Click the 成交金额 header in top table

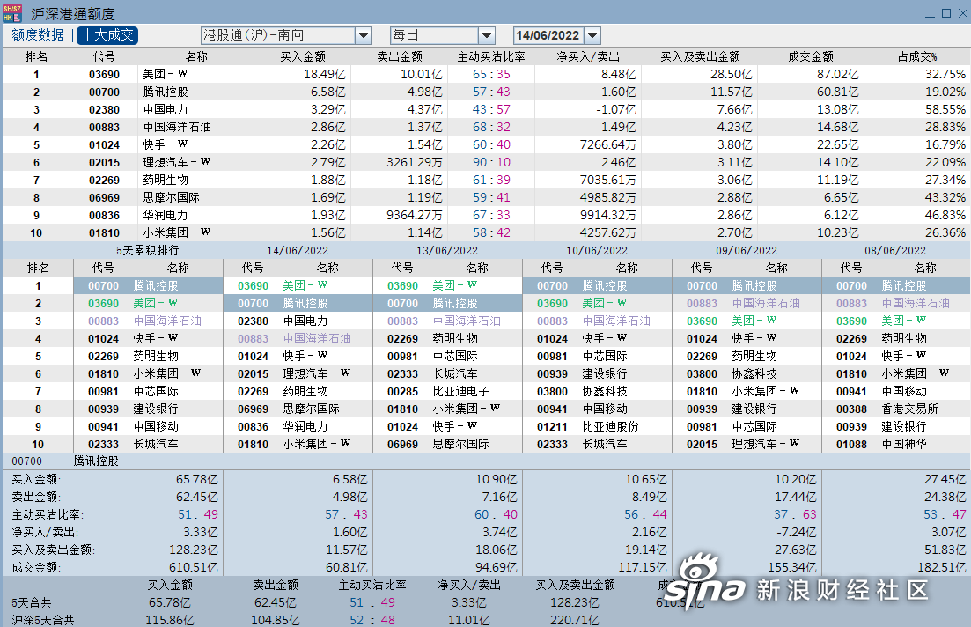[811, 56]
